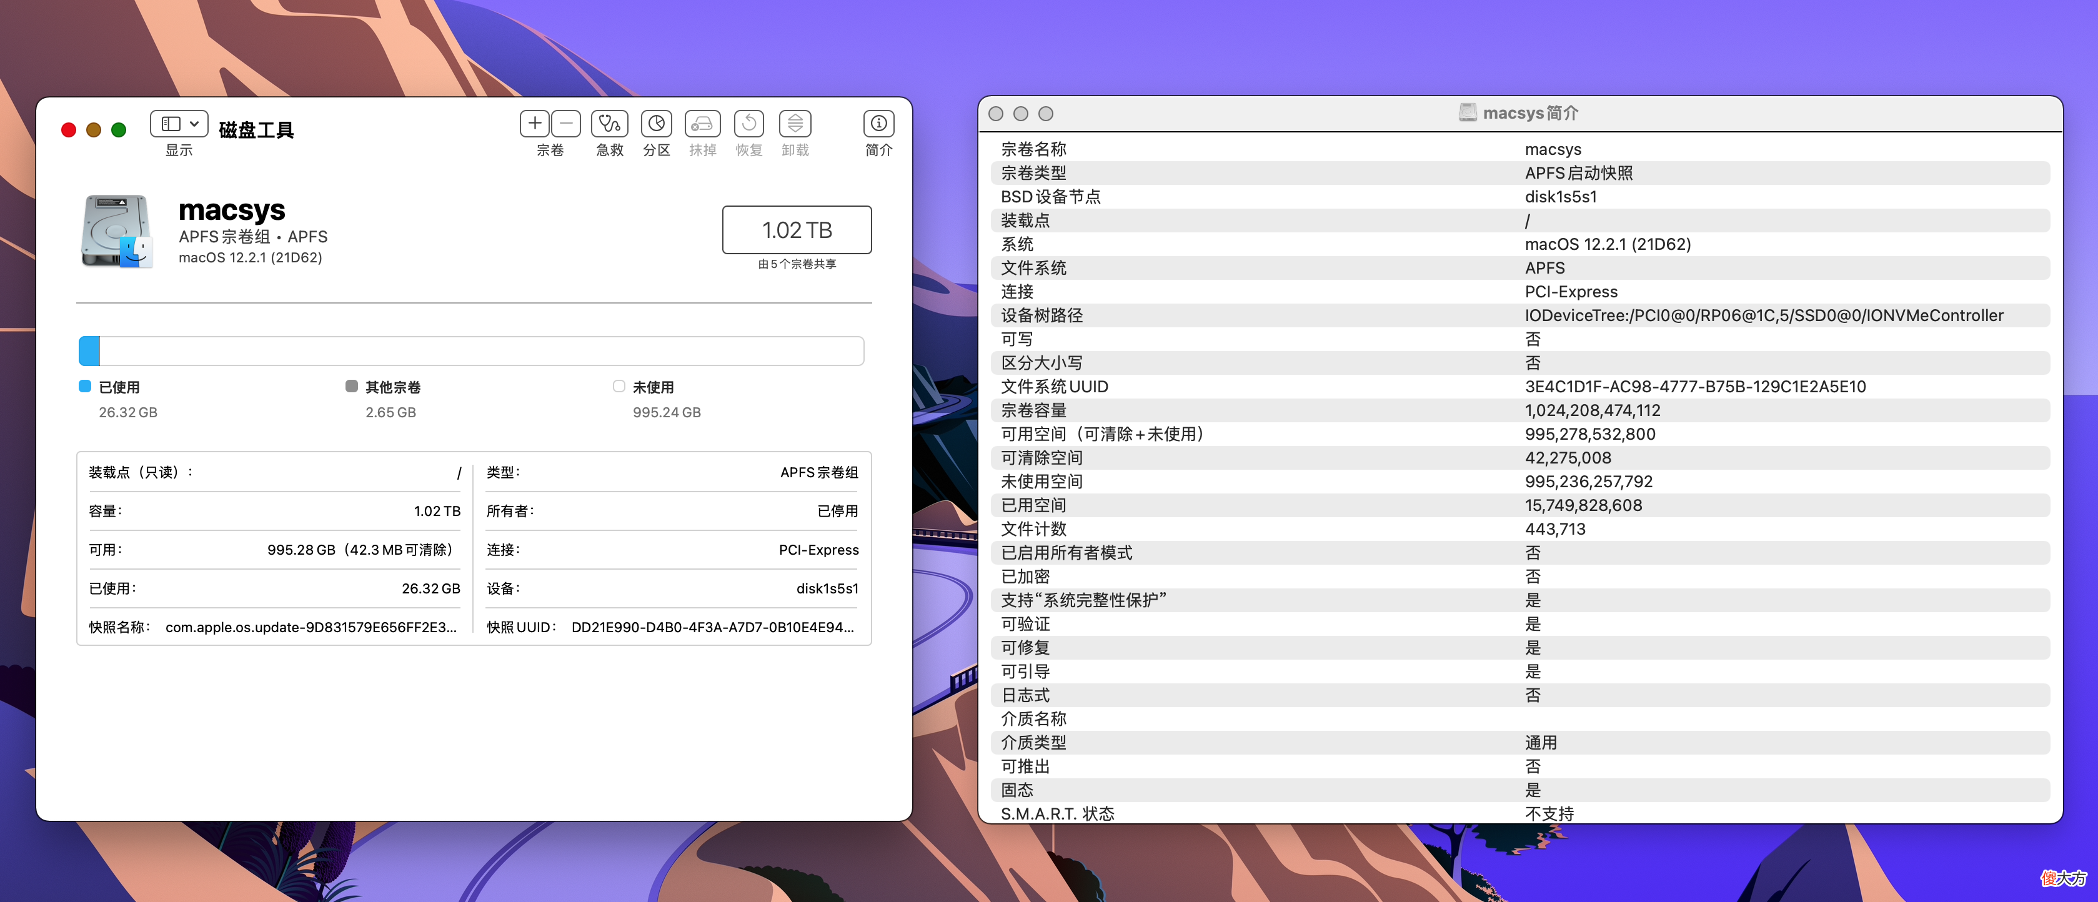Click the Unmount eject icon

[795, 124]
